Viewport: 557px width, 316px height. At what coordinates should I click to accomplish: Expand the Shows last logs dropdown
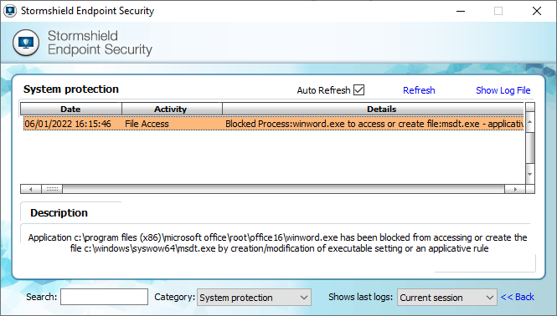tap(447, 298)
